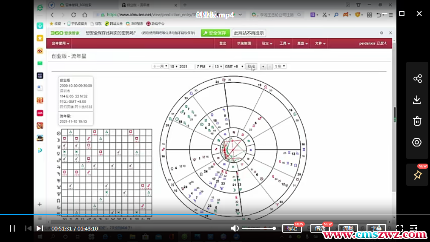This screenshot has height=242, width=430.
Task: Change the 流畅 video quality setting
Action: tap(348, 228)
